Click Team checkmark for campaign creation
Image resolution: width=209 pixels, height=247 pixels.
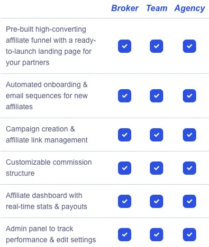[157, 135]
